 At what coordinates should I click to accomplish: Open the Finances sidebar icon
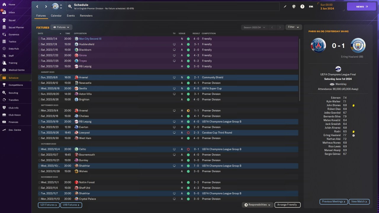[x=4, y=122]
